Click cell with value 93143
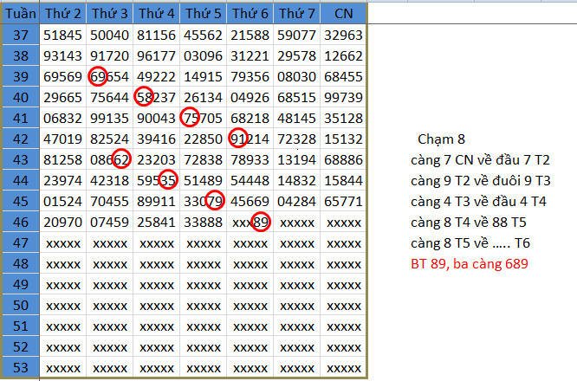 (63, 56)
